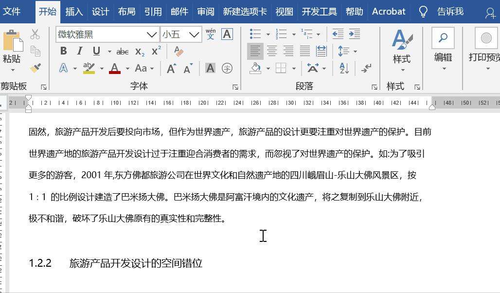Toggle left align paragraph button
This screenshot has height=293, width=500.
point(255,51)
